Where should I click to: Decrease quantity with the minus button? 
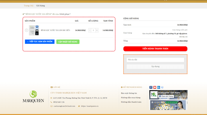click(90, 30)
